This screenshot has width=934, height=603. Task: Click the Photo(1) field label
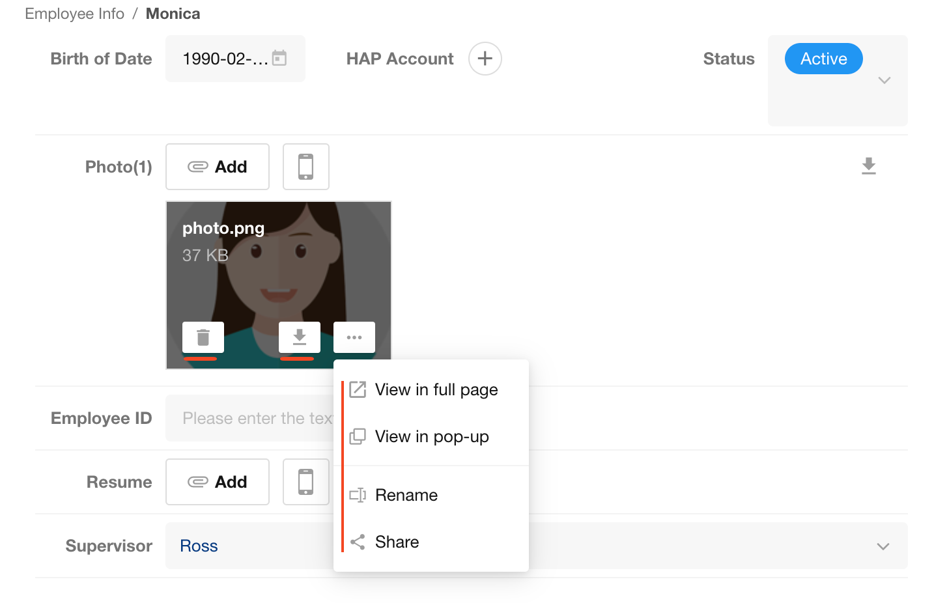click(x=119, y=167)
